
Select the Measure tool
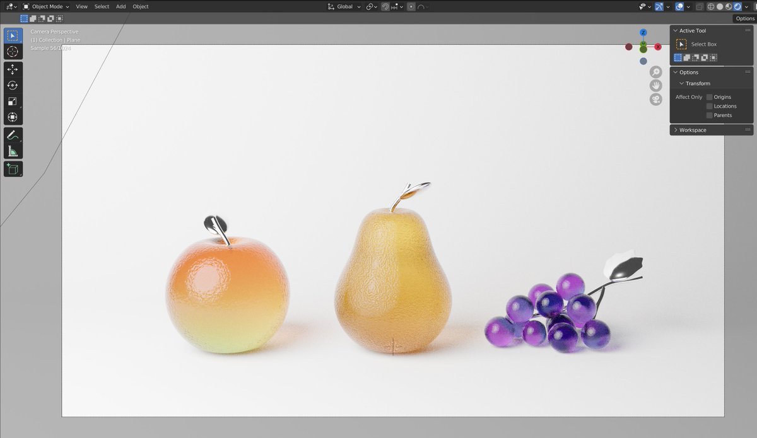(13, 151)
